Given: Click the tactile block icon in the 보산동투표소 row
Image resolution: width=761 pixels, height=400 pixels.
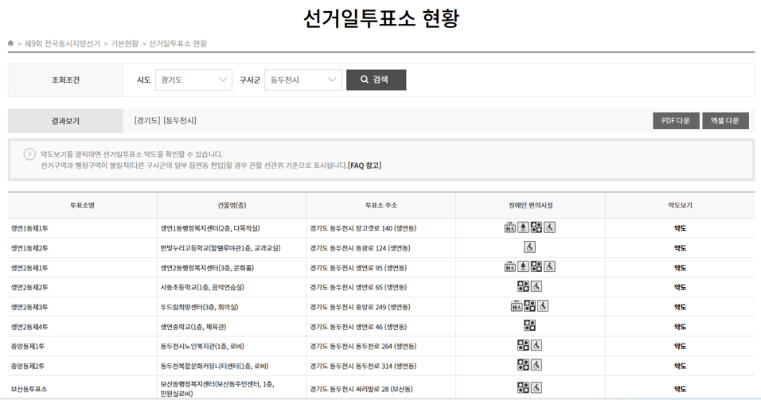Looking at the screenshot, I should tap(523, 387).
